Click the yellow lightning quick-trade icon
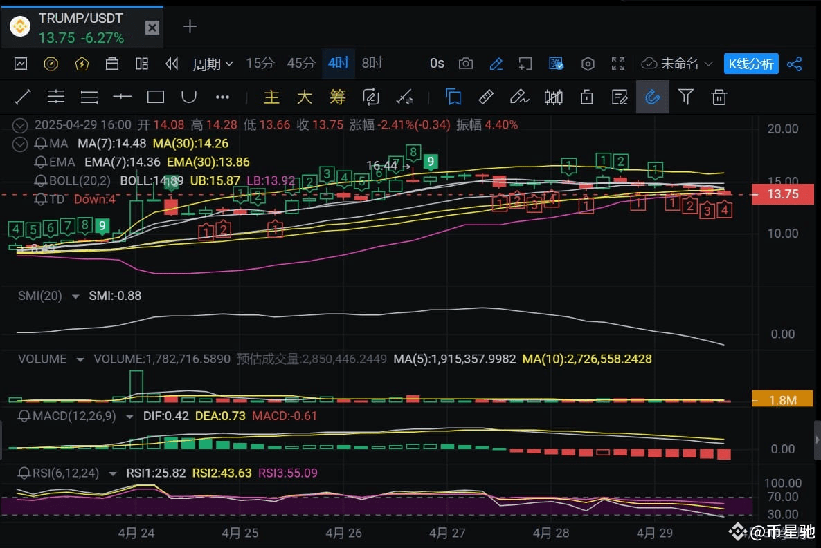 click(82, 64)
